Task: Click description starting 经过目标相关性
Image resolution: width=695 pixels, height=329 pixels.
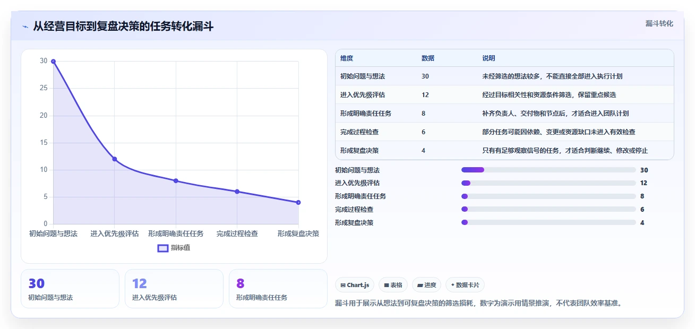Action: 549,95
